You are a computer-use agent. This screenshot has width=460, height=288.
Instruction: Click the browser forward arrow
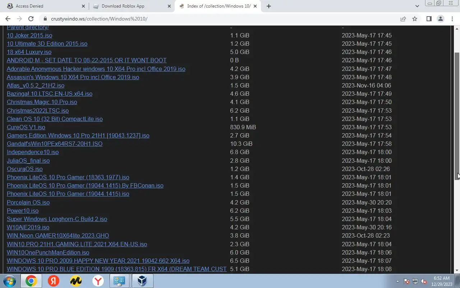pos(19,19)
